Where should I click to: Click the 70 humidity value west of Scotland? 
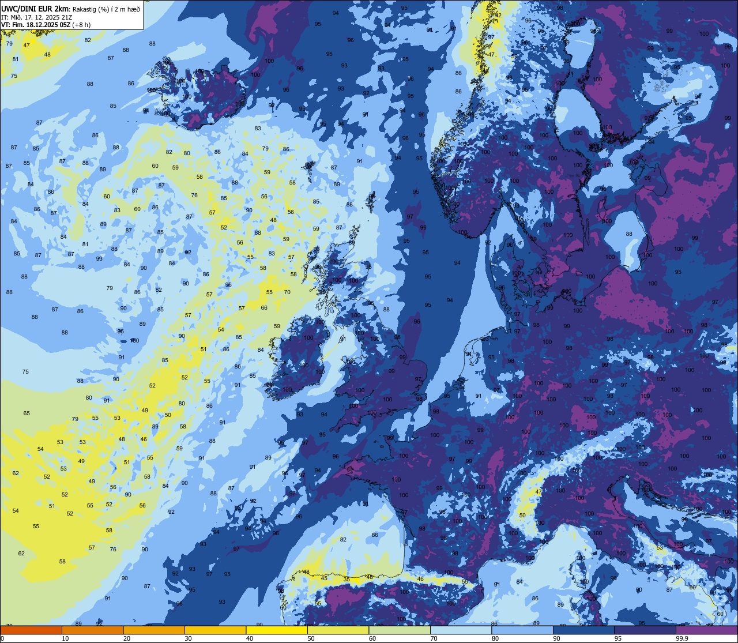click(287, 292)
